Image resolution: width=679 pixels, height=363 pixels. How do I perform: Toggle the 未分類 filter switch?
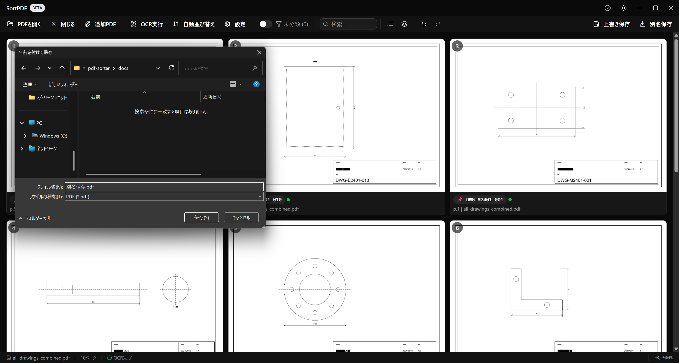(x=265, y=24)
